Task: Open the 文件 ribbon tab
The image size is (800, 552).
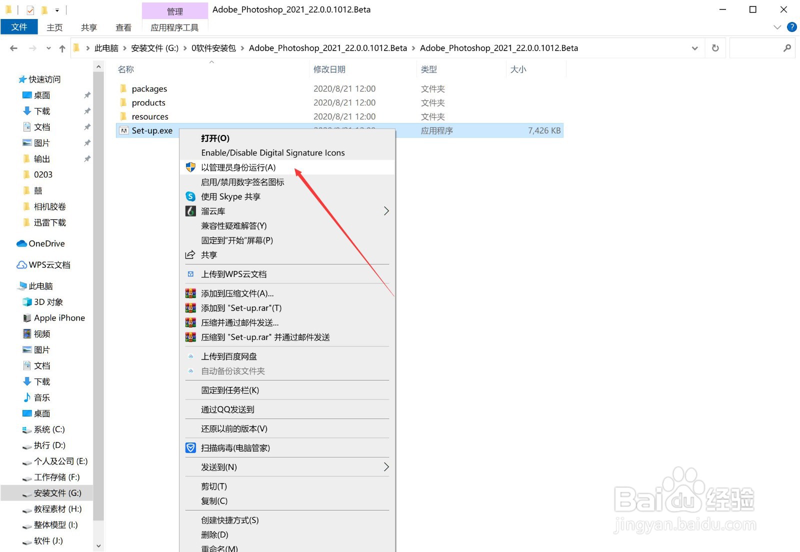Action: (19, 27)
